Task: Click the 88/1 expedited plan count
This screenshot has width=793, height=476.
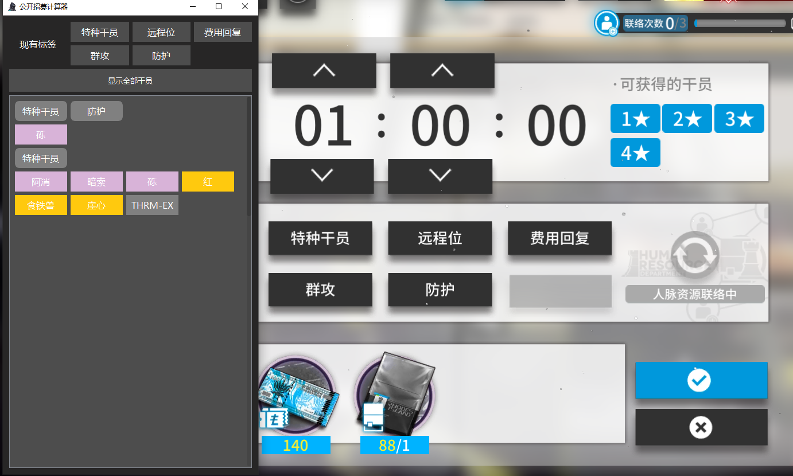Action: pos(394,445)
